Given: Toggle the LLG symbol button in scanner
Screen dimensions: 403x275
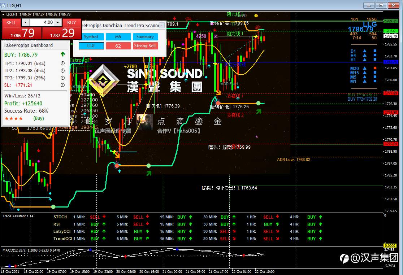Looking at the screenshot, I should pyautogui.click(x=91, y=46).
